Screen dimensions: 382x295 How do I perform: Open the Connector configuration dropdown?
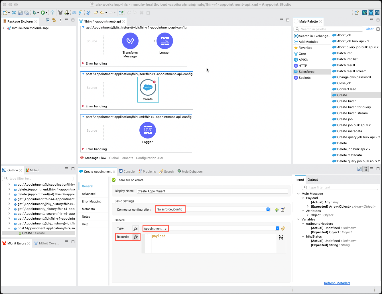tap(268, 209)
